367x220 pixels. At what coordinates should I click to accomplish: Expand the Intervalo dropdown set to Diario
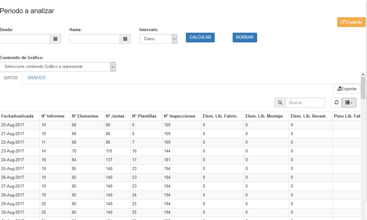[158, 39]
